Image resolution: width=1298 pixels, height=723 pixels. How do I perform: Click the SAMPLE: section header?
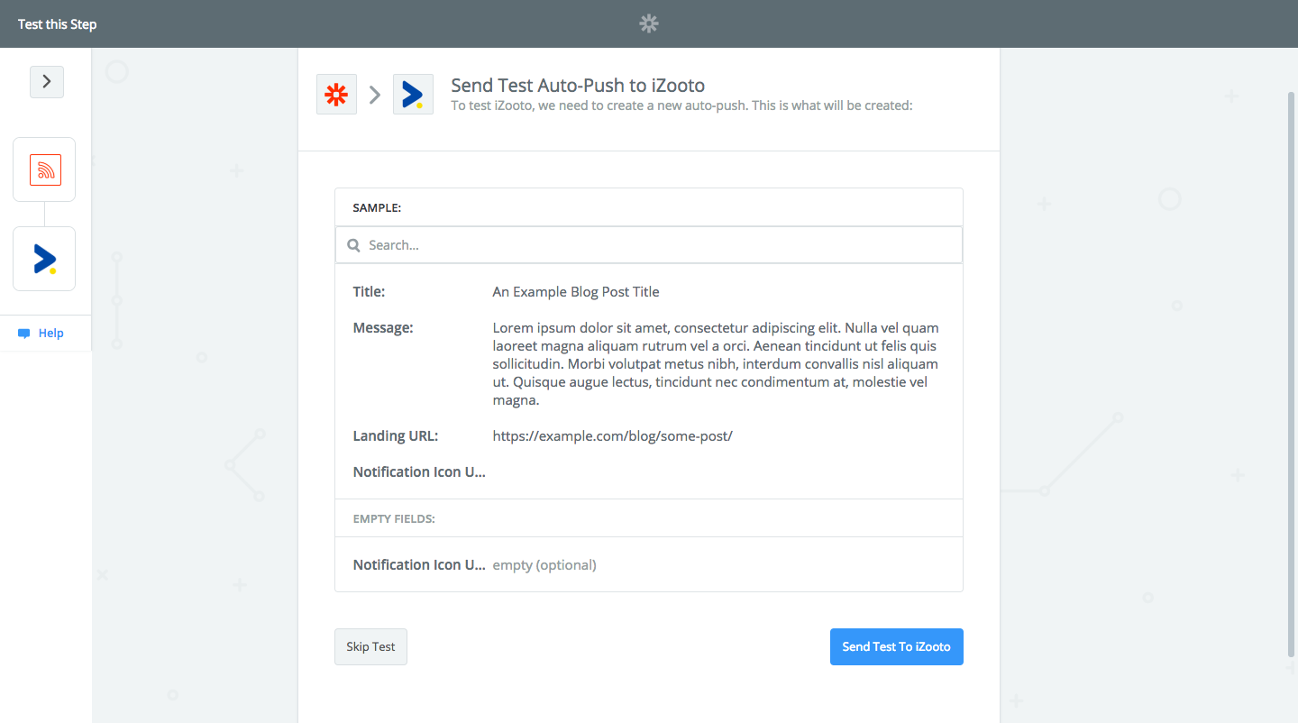tap(377, 207)
